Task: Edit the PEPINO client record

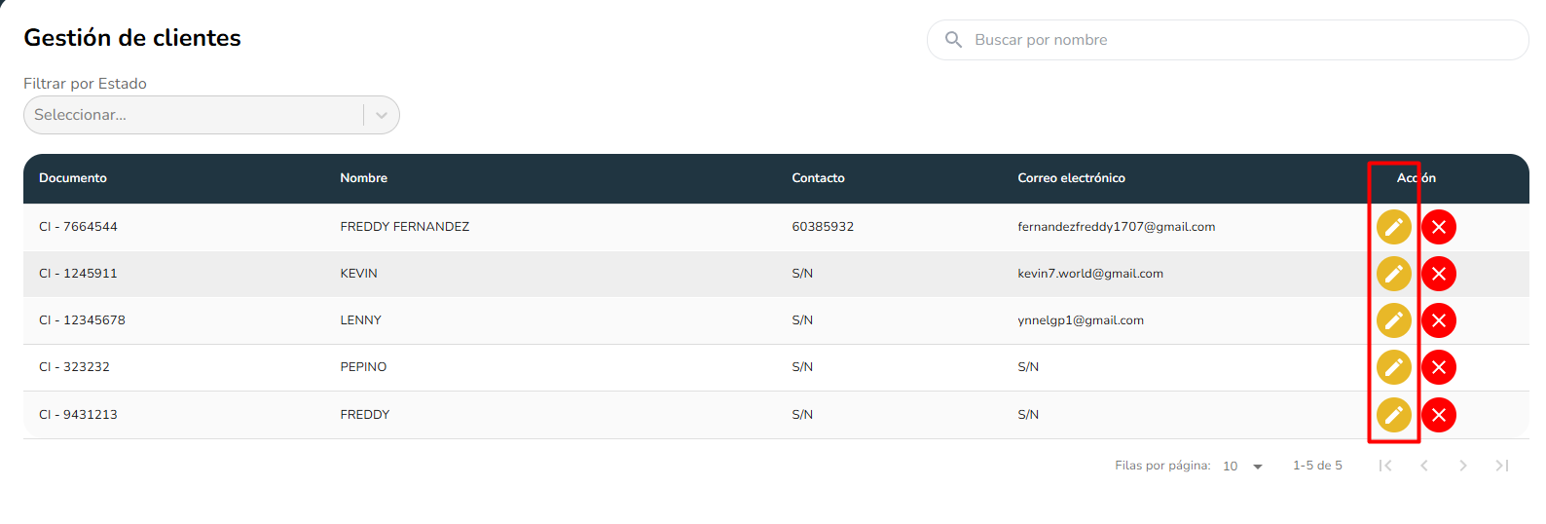Action: pos(1393,367)
